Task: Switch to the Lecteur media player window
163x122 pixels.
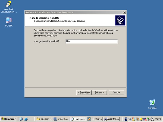Action: coord(78,119)
